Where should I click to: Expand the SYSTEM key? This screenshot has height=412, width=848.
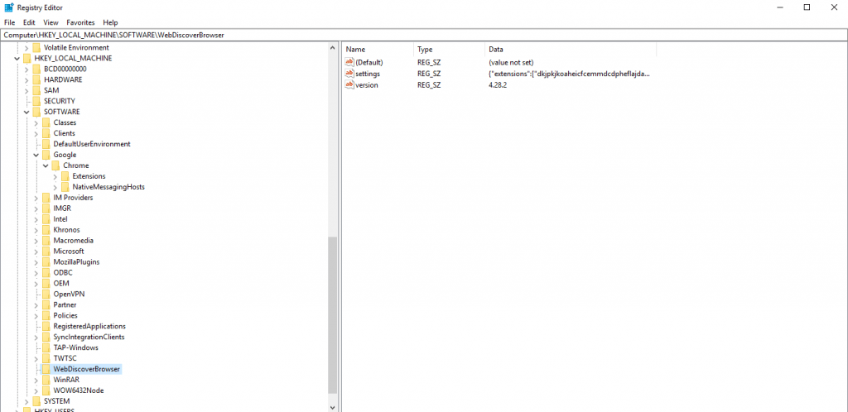click(x=26, y=401)
